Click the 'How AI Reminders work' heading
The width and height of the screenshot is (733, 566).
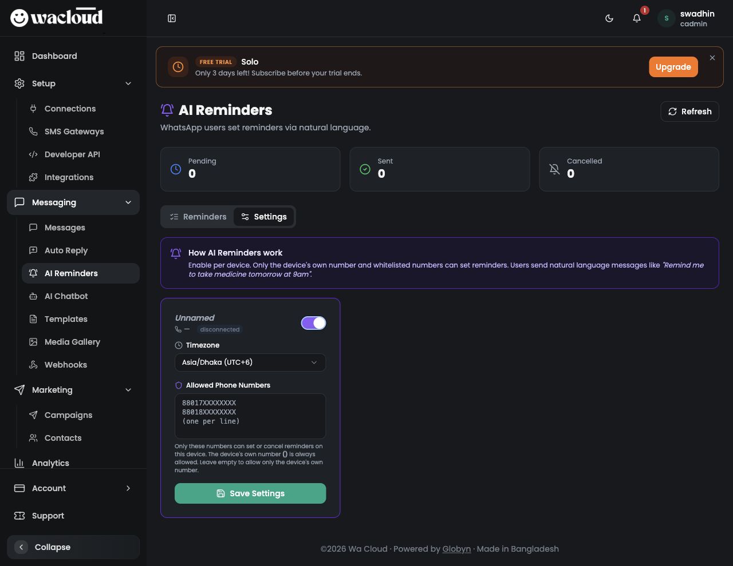tap(235, 253)
